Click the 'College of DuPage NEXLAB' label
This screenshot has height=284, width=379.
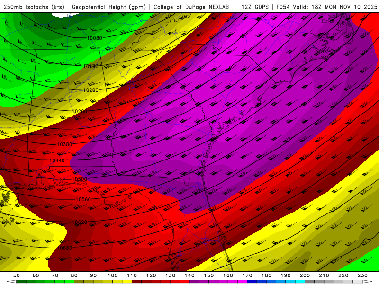[191, 7]
